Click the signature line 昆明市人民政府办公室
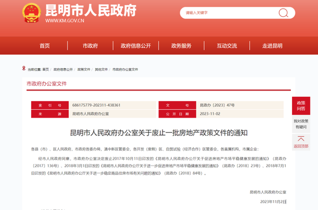 (x=268, y=192)
